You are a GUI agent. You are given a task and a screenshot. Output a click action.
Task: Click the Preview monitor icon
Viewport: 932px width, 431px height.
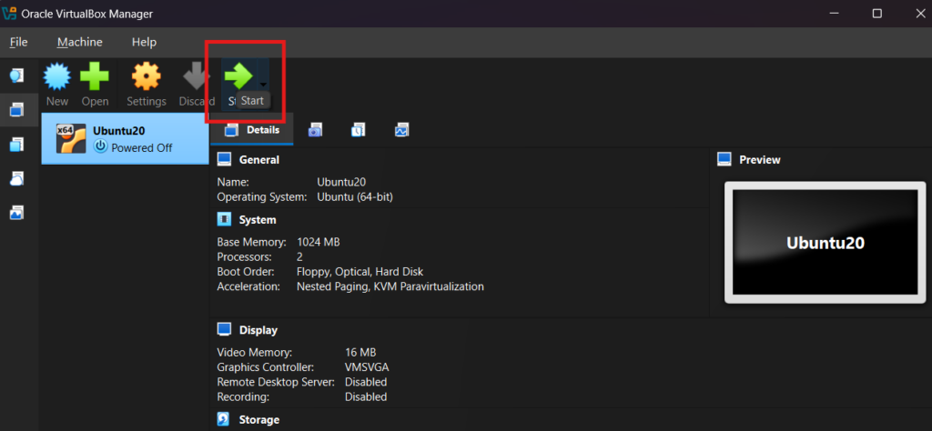(x=724, y=159)
